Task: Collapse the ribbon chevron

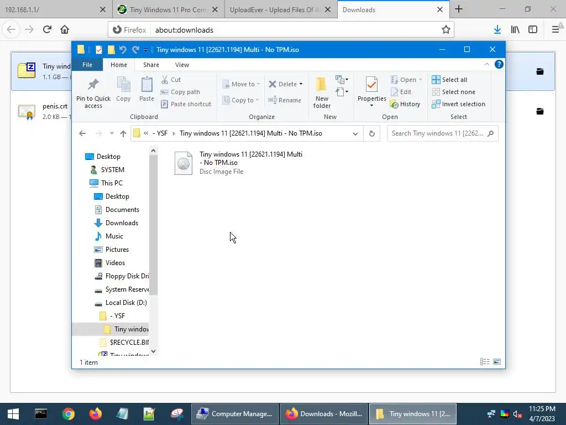Action: [x=486, y=64]
